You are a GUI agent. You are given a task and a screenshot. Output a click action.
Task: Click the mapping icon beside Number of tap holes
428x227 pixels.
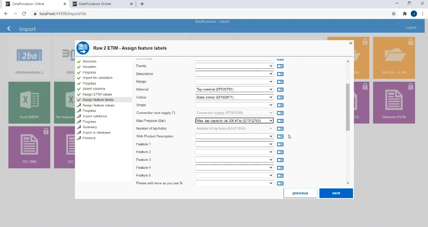click(280, 129)
